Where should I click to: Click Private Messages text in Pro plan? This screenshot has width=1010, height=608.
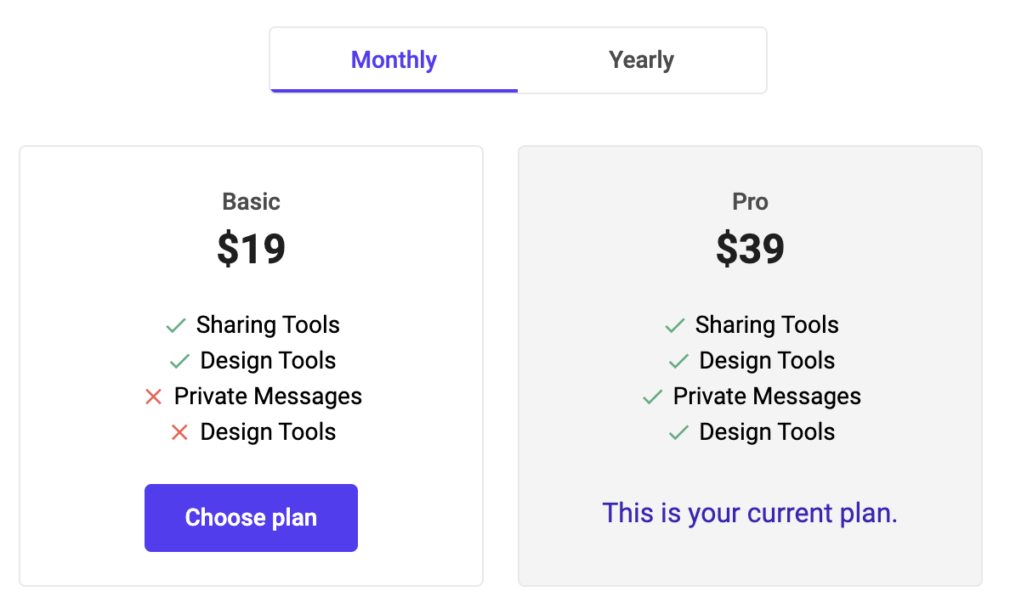click(x=767, y=397)
